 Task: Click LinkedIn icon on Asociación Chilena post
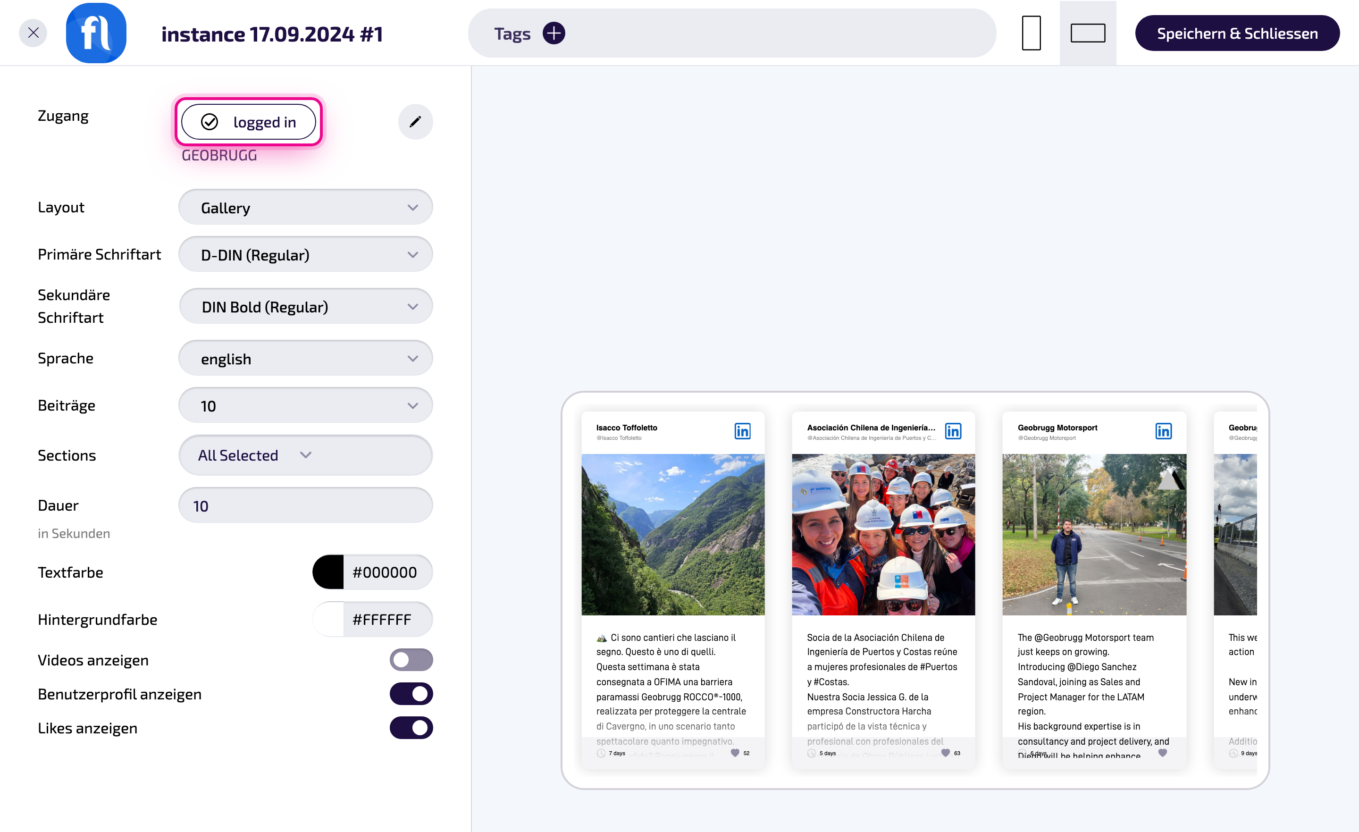click(x=953, y=431)
